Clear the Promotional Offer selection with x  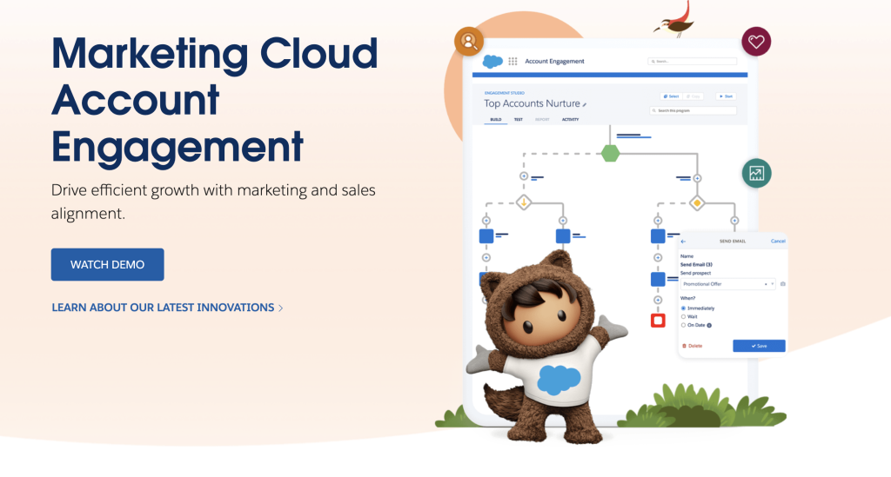point(766,284)
